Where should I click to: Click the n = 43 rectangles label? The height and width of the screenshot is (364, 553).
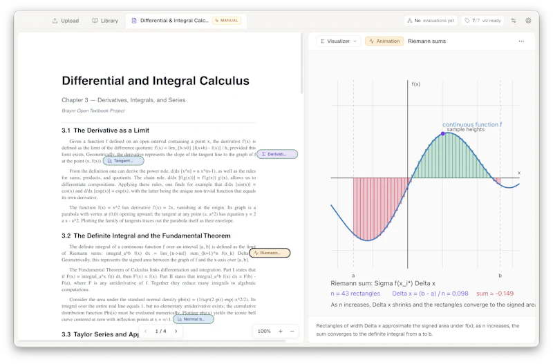point(355,294)
